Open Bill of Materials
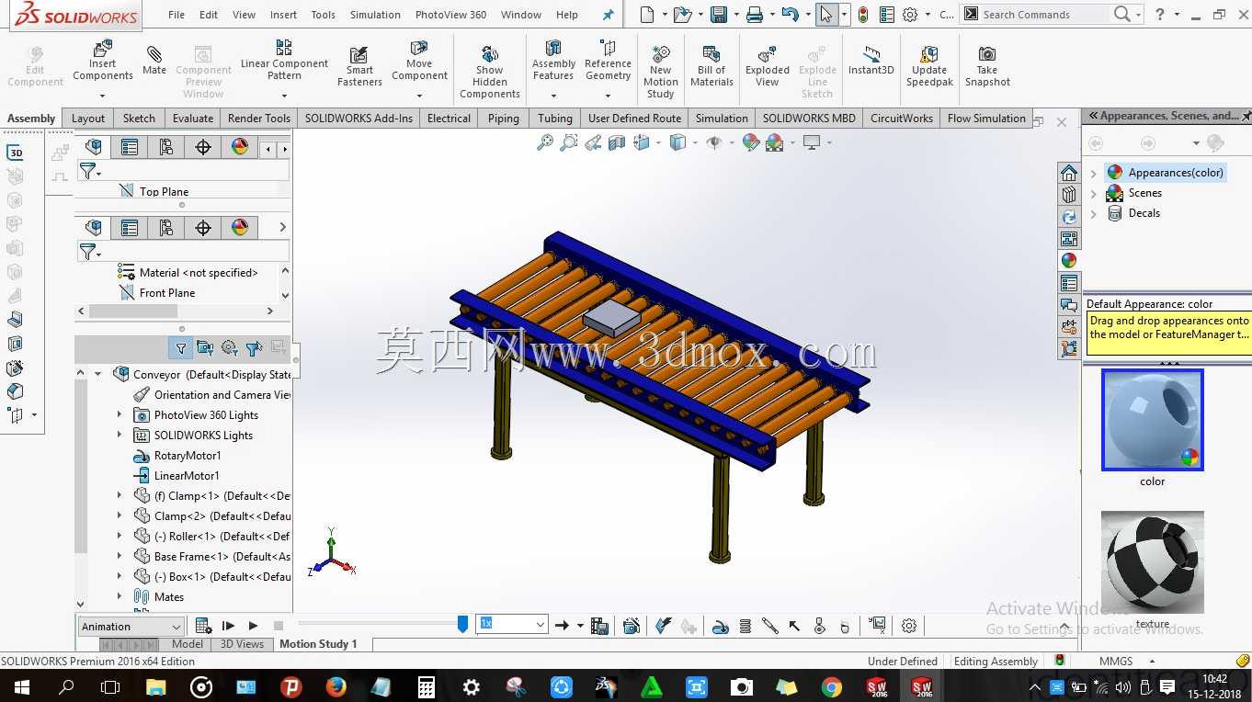This screenshot has height=702, width=1252. pos(711,66)
